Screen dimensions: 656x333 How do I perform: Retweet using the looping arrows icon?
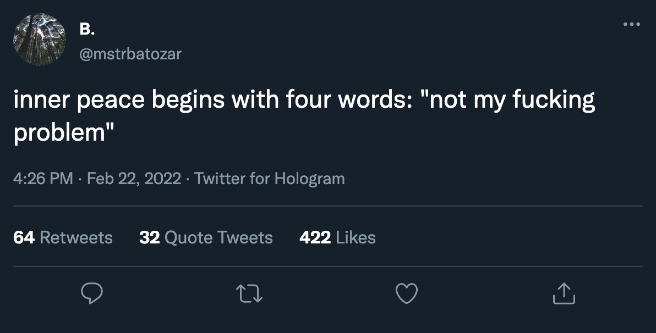pos(249,293)
